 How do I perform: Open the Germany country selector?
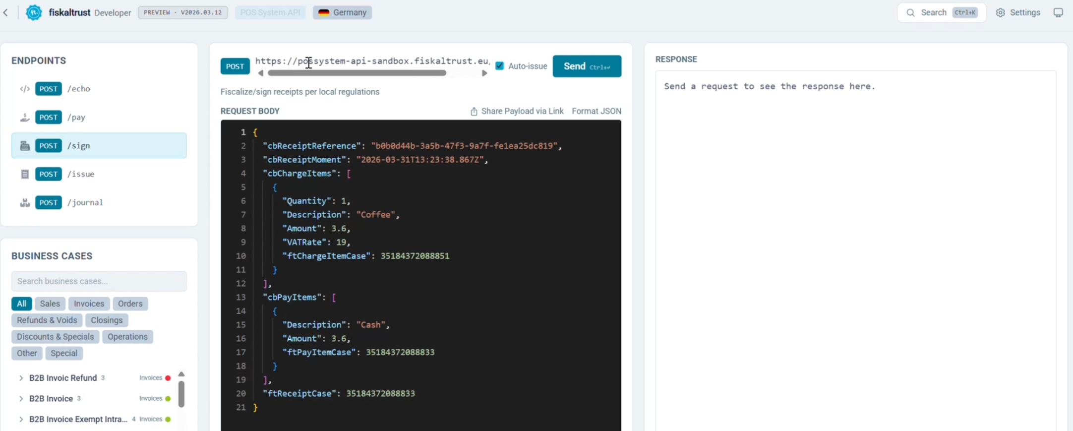[x=342, y=12]
